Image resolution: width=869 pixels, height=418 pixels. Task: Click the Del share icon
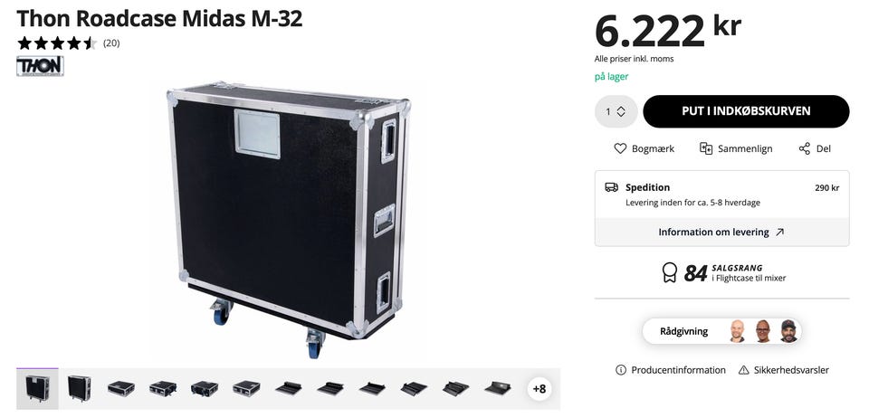click(x=804, y=148)
